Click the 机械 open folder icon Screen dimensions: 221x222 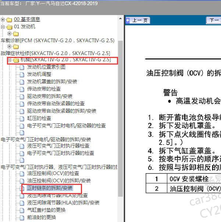16,60
